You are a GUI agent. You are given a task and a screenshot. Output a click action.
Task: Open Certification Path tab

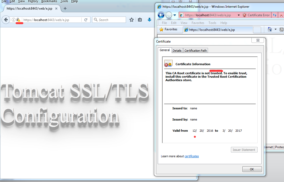(x=195, y=51)
